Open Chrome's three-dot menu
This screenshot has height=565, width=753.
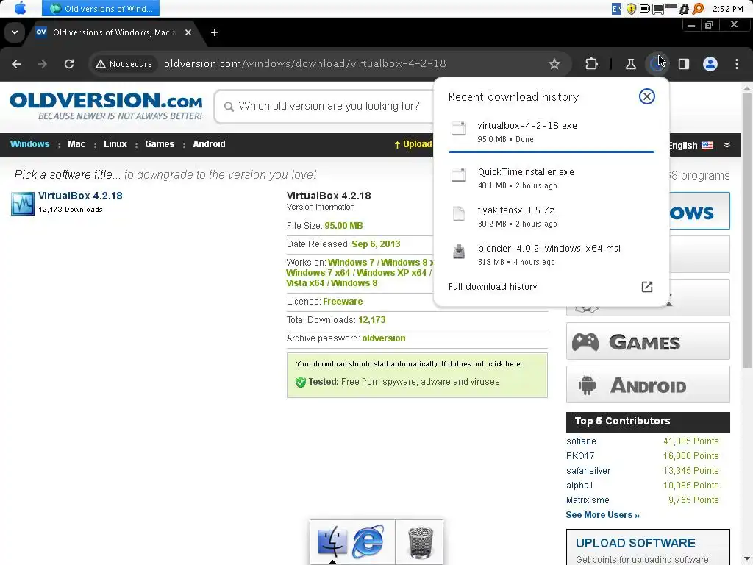(x=737, y=64)
